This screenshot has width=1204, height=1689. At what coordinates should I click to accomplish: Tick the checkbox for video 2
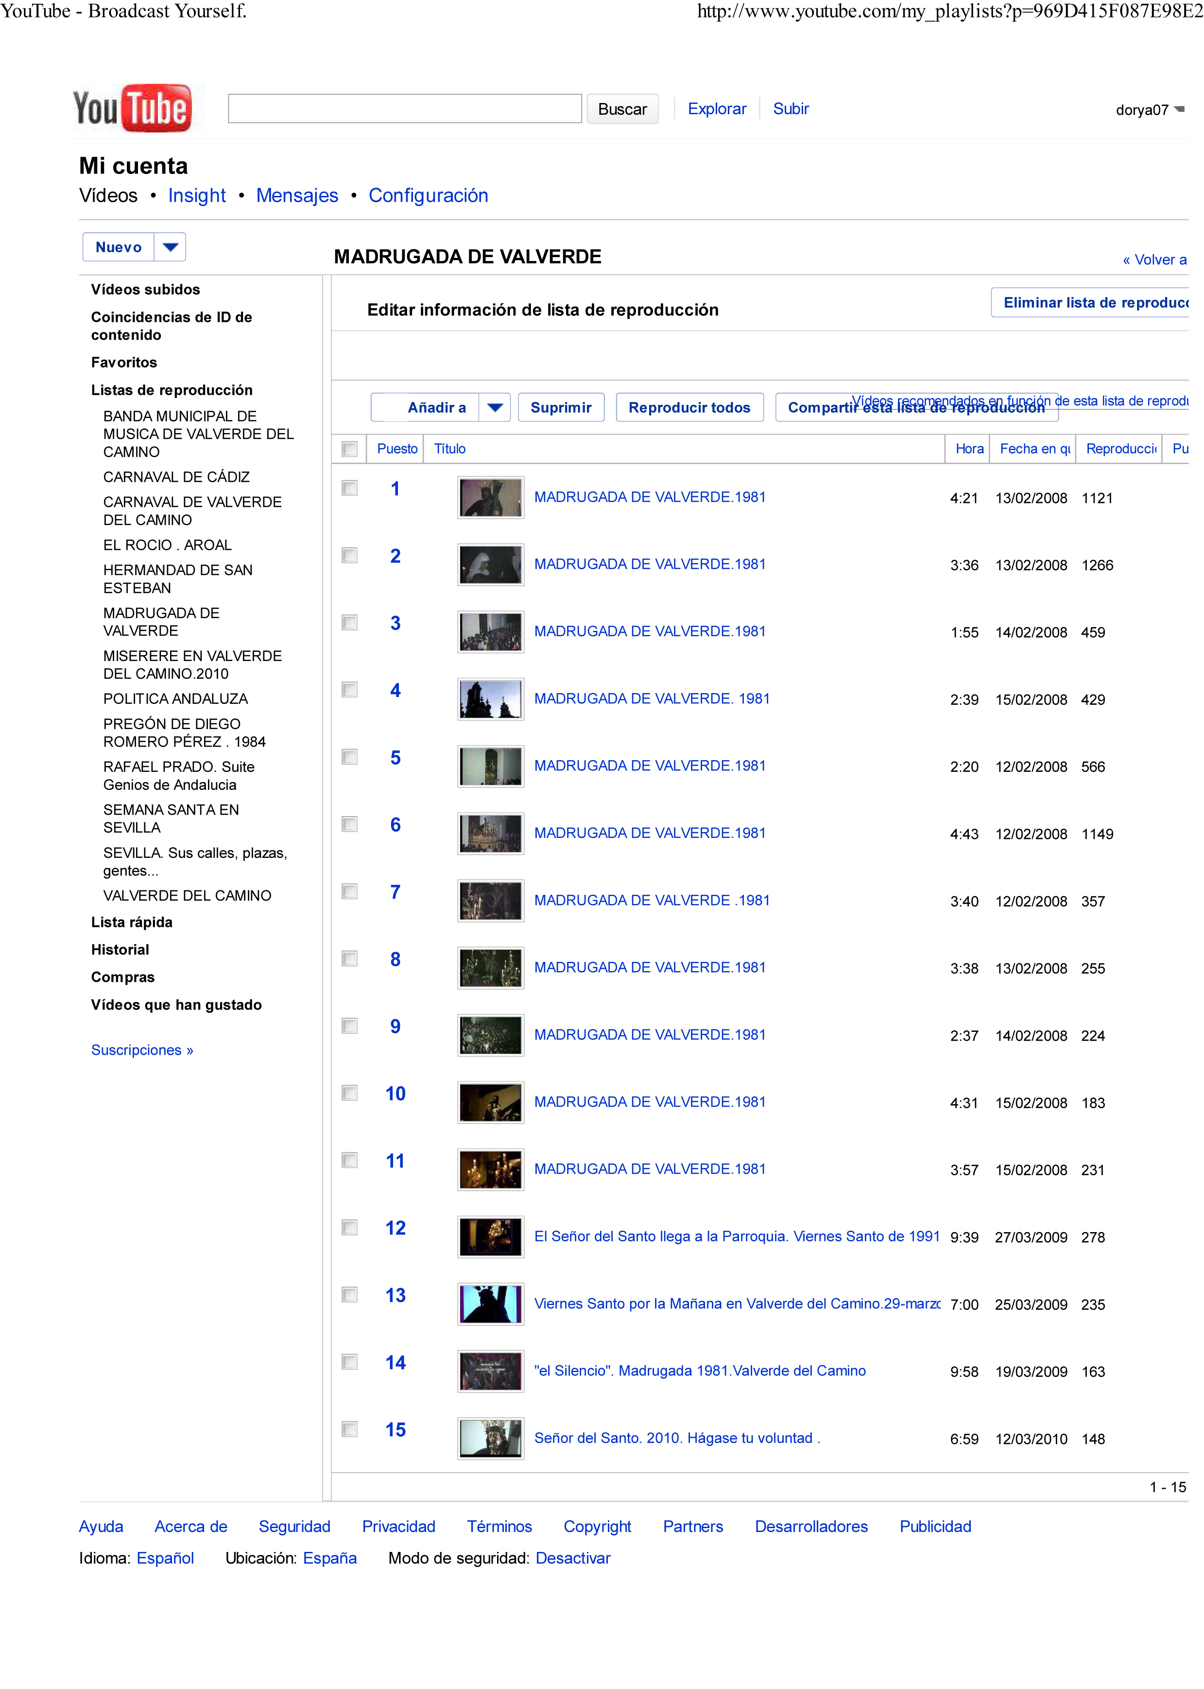point(349,556)
